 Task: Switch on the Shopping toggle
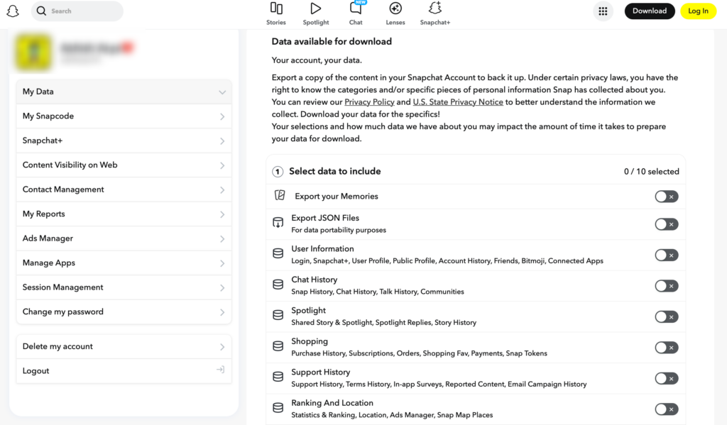[666, 348]
